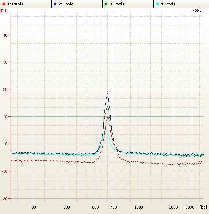Click the -10 label on FU axis
This screenshot has height=214, width=209.
point(4,171)
